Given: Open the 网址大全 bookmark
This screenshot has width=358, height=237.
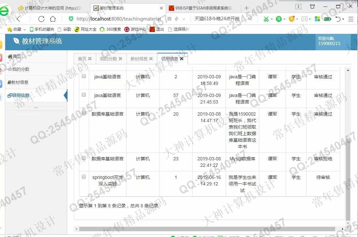Looking at the screenshot, I should pyautogui.click(x=86, y=29).
